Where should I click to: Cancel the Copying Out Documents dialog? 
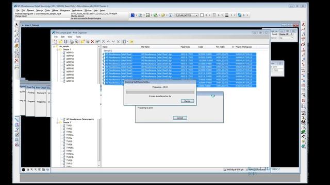[x=187, y=101]
